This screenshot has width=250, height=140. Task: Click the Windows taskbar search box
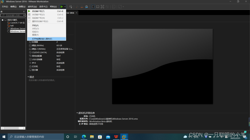pyautogui.click(x=36, y=137)
